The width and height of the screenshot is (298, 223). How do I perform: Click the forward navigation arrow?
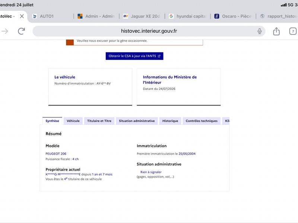[x=5, y=31]
